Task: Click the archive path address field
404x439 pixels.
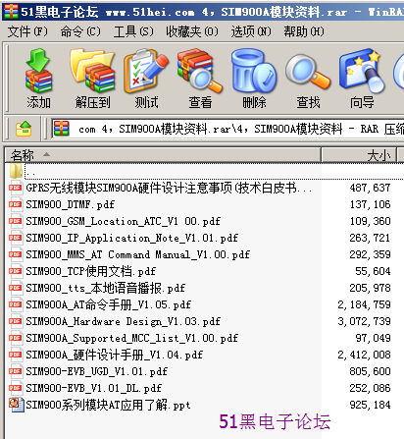Action: click(227, 129)
